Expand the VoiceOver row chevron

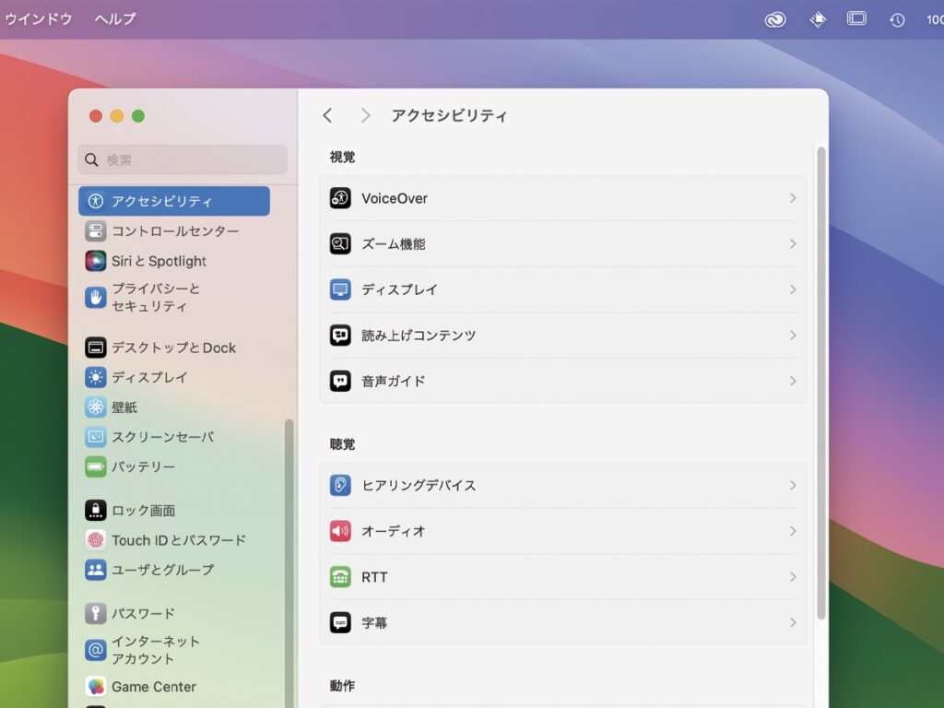[793, 198]
